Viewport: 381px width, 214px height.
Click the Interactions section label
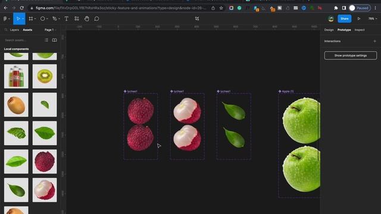click(x=332, y=41)
